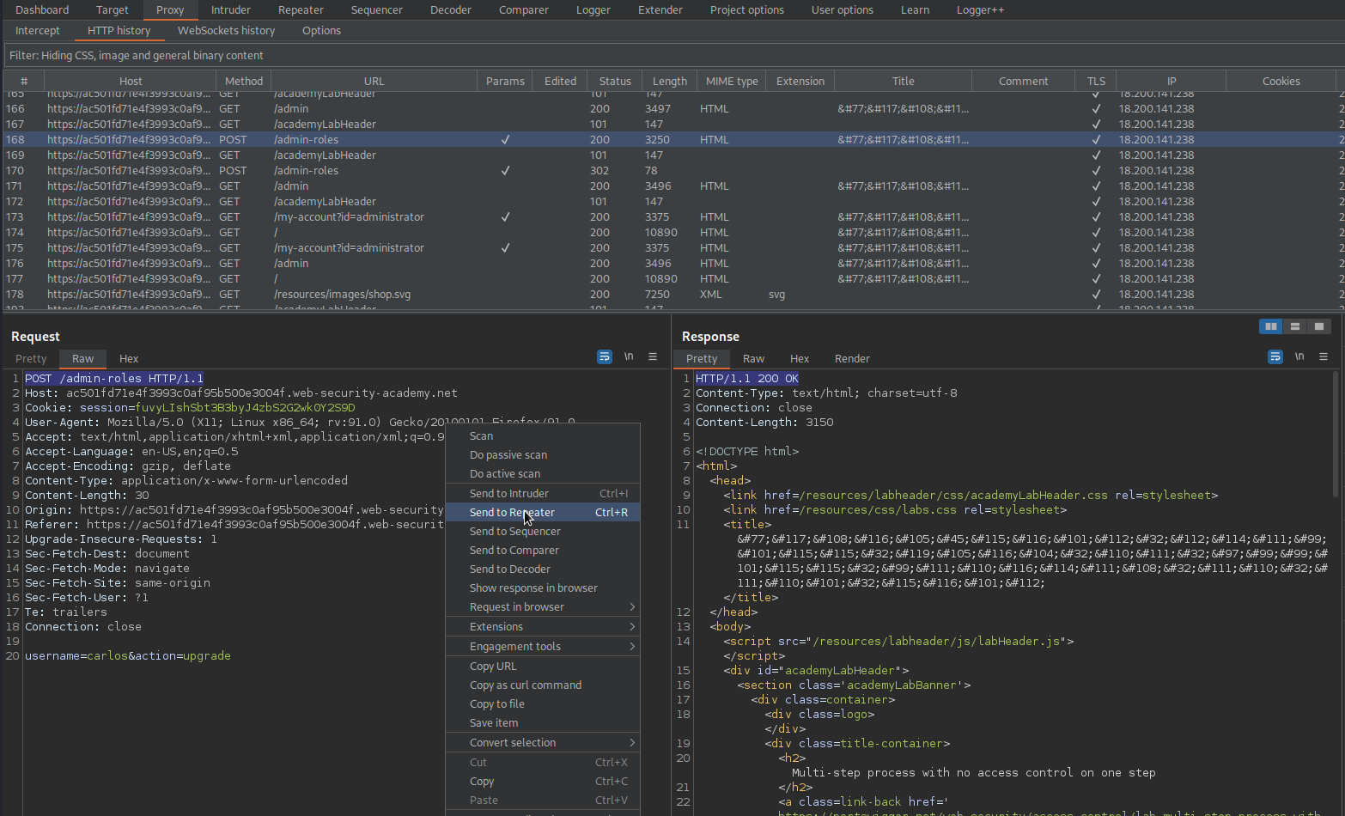1345x816 pixels.
Task: Open the Extender main tab
Action: tap(660, 10)
